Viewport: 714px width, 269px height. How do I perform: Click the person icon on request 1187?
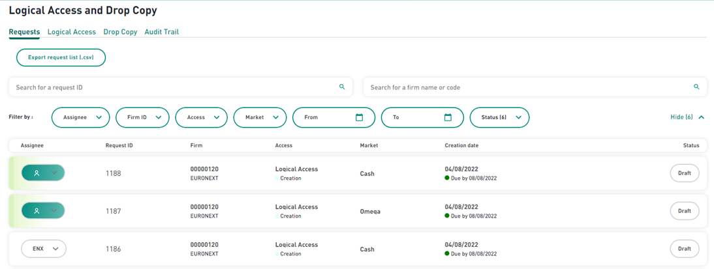point(37,211)
